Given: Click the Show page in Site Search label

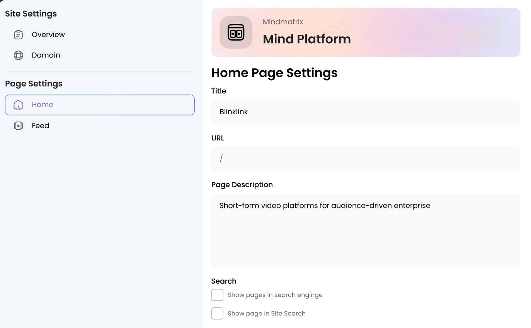Looking at the screenshot, I should [x=267, y=313].
